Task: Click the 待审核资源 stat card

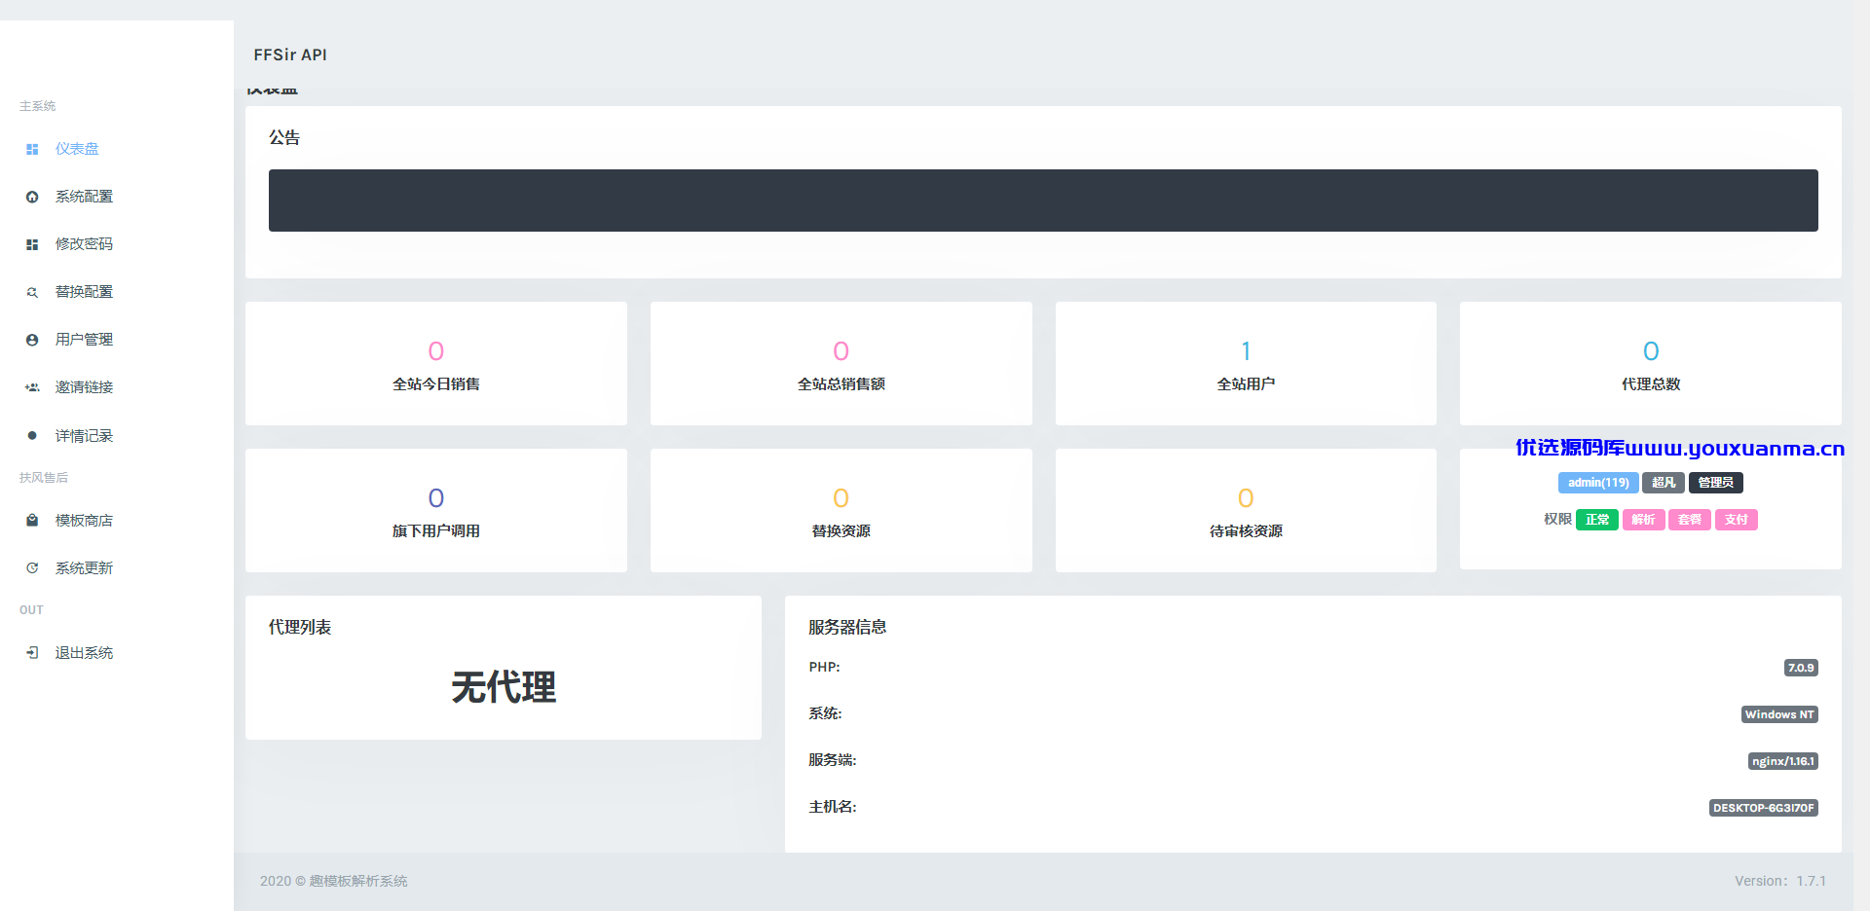Action: point(1246,510)
